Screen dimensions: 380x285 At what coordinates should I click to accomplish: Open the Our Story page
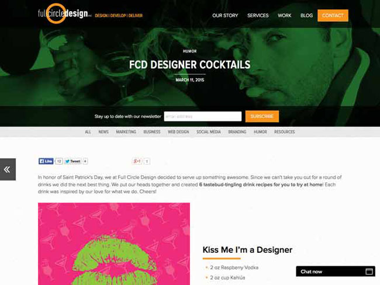(225, 16)
